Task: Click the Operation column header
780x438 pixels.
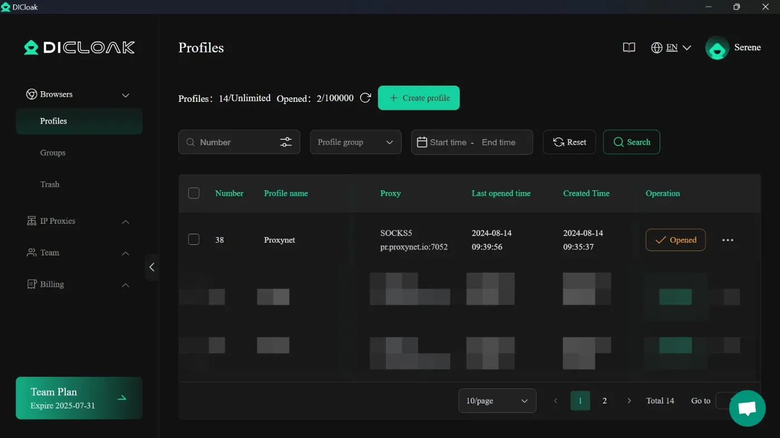Action: coord(663,193)
